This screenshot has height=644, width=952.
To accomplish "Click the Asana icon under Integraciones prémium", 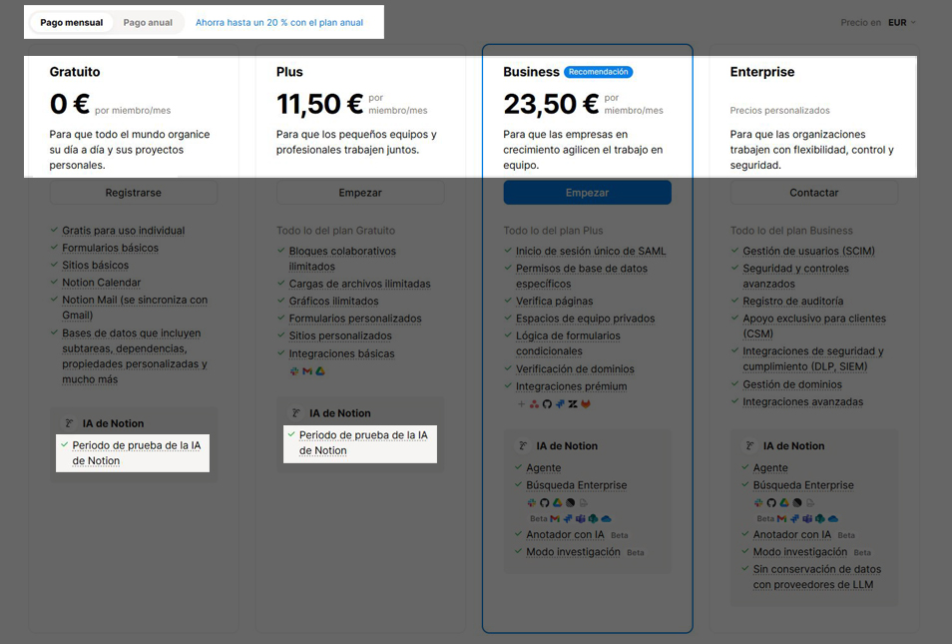I will click(534, 404).
